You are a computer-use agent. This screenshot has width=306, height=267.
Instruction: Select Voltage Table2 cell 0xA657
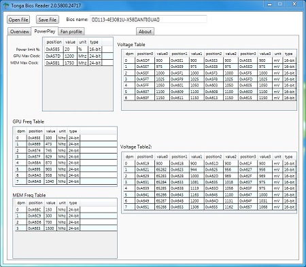pyautogui.click(x=248, y=207)
